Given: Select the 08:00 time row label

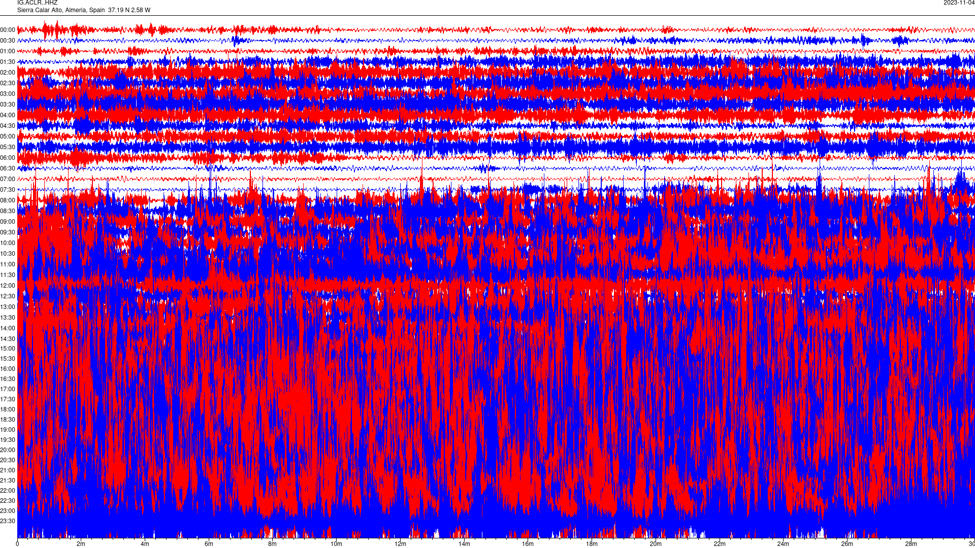Looking at the screenshot, I should (x=8, y=200).
